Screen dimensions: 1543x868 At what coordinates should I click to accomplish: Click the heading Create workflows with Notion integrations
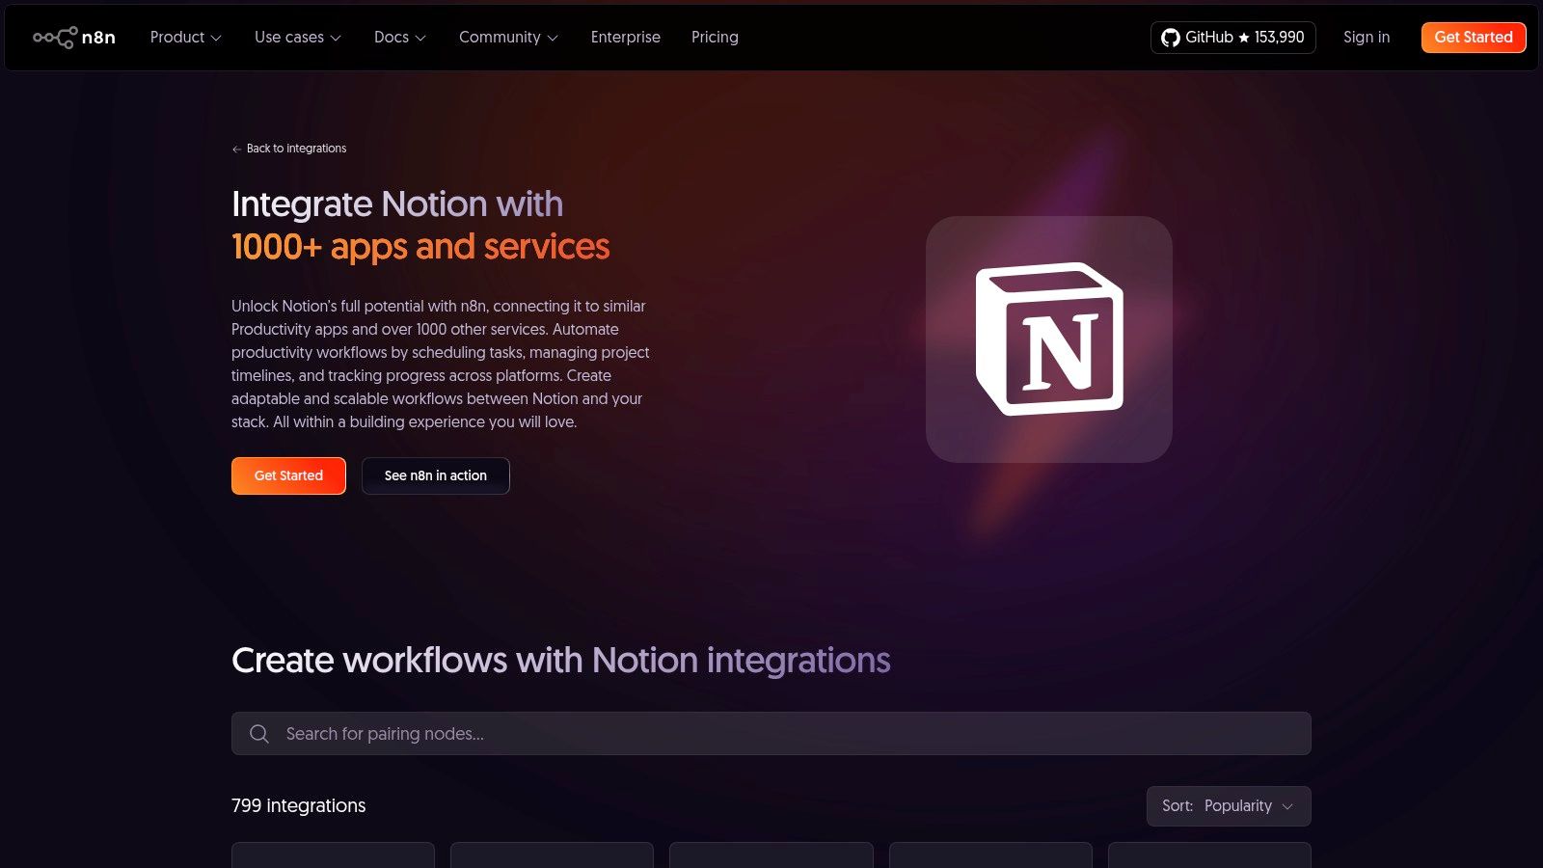pos(561,661)
